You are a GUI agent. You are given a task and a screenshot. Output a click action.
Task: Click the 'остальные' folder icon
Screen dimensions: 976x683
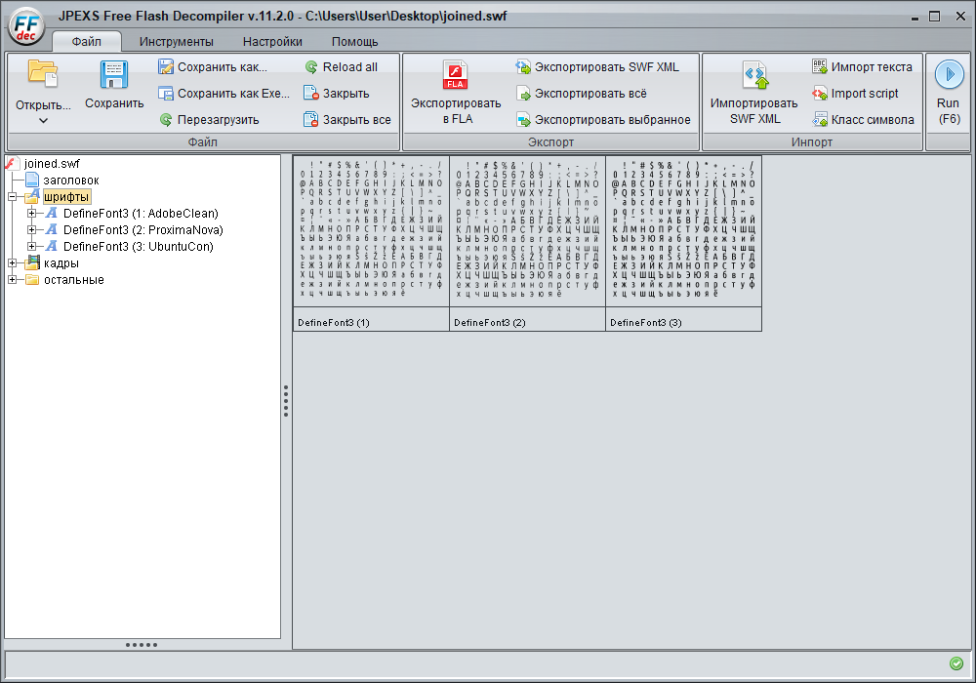(x=32, y=280)
